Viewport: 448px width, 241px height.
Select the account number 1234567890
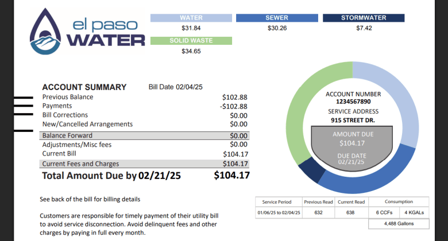353,102
